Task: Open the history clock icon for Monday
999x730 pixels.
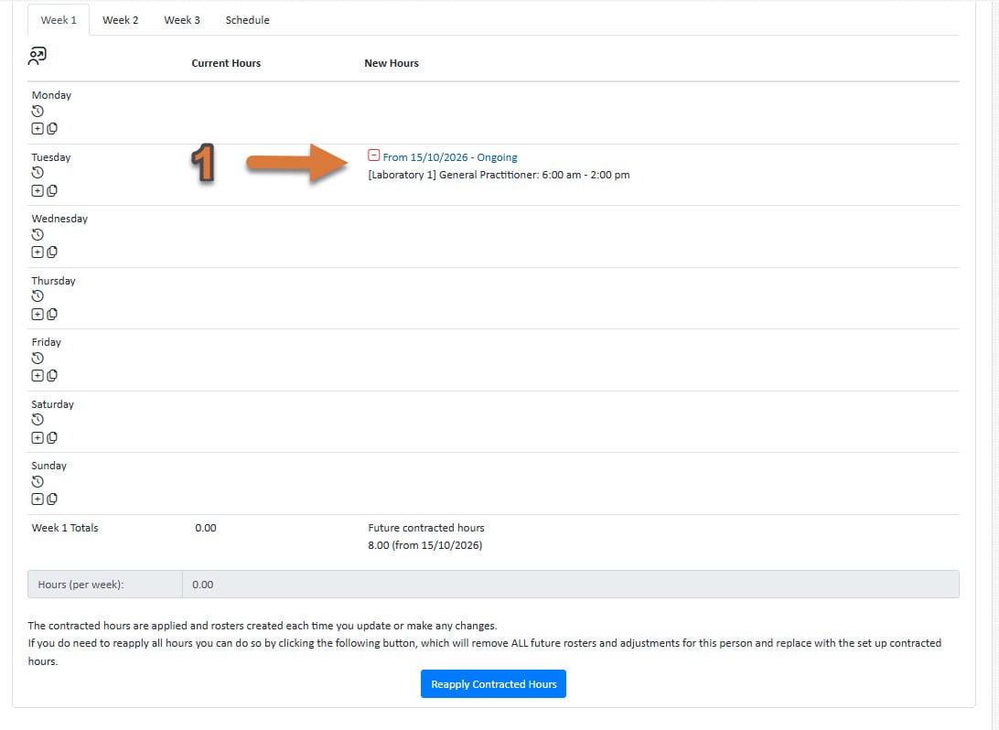Action: click(x=38, y=111)
